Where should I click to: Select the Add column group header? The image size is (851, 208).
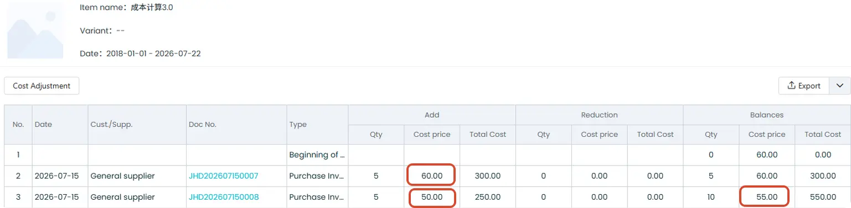(432, 115)
